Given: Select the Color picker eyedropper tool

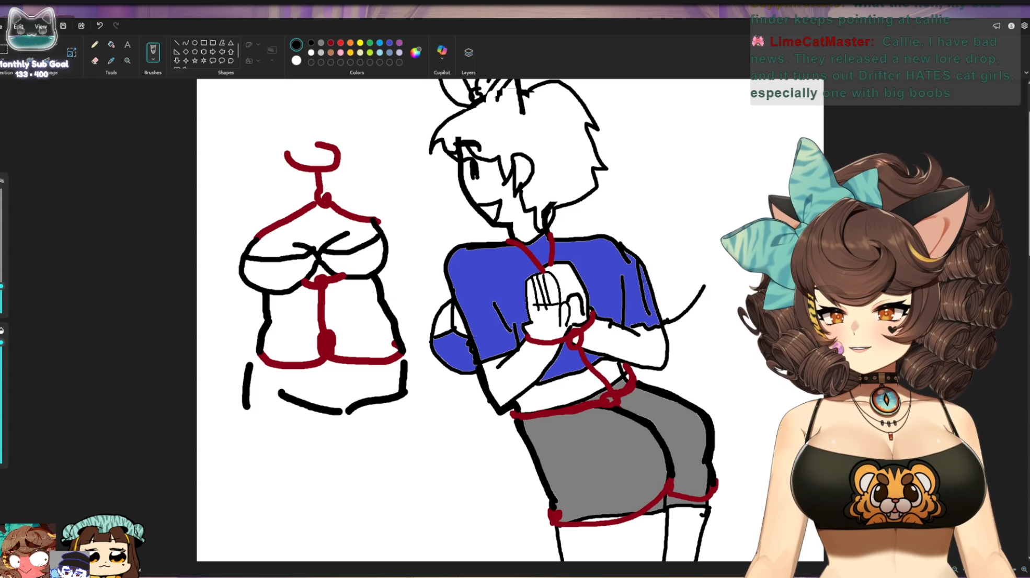Looking at the screenshot, I should coord(111,61).
